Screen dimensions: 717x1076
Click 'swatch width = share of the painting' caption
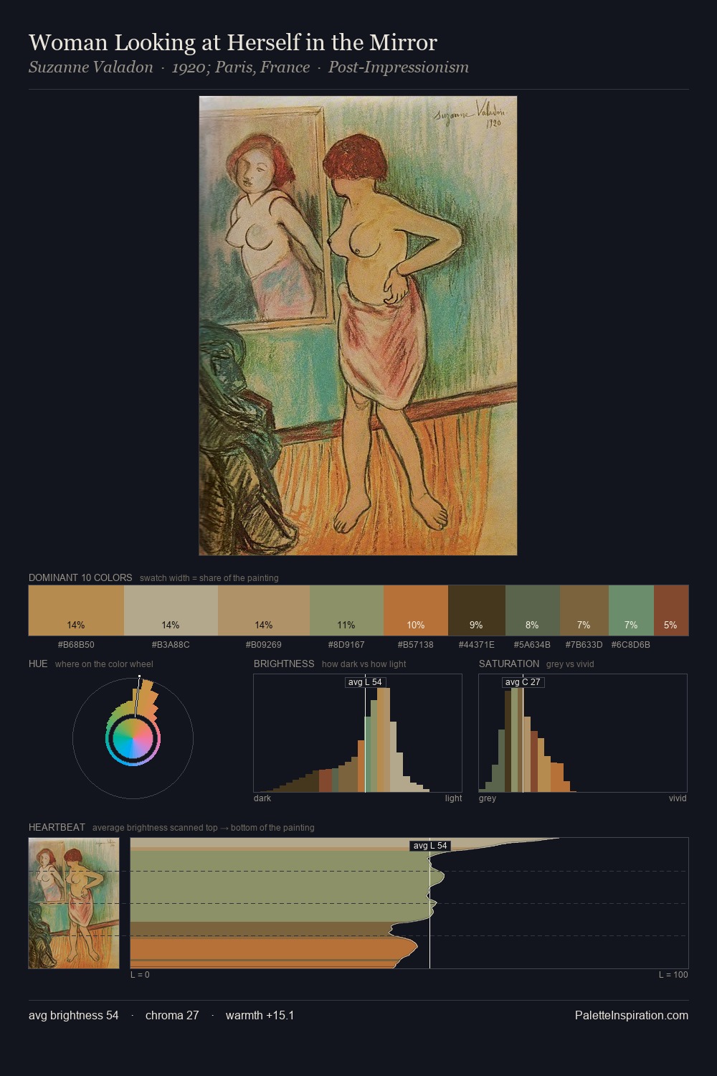pos(209,577)
